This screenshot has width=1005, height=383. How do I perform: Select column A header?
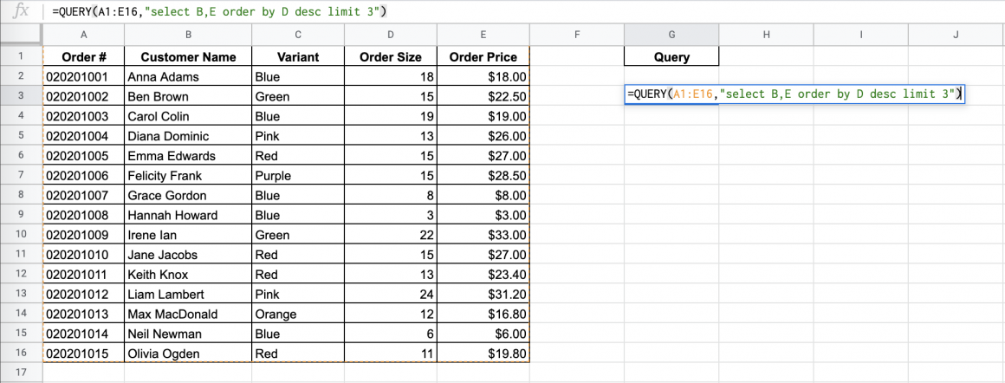83,35
